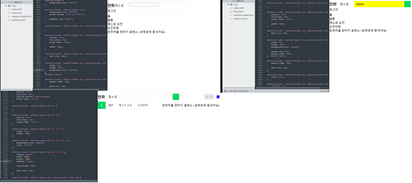The height and width of the screenshot is (183, 412).
Task: Click 만화 logo in the yellow search box preview
Action: tap(333, 4)
